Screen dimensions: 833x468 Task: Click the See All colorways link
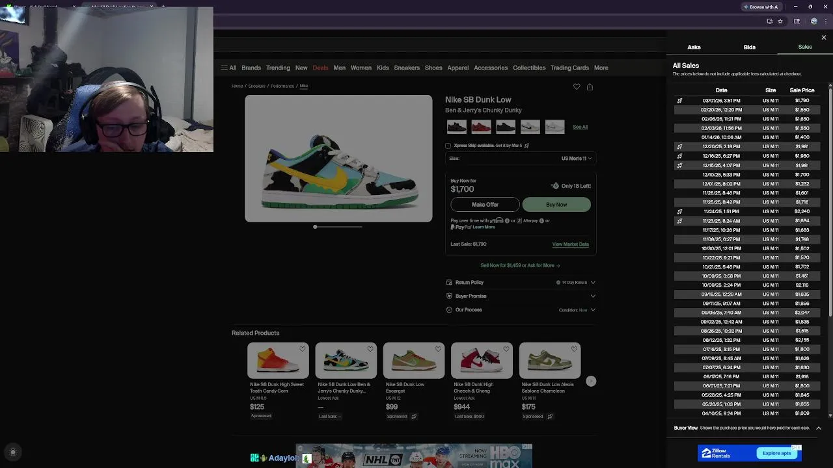tap(580, 127)
